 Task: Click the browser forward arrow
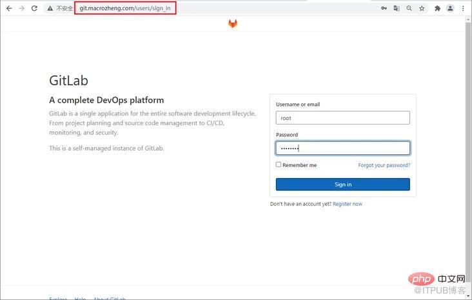(22, 8)
